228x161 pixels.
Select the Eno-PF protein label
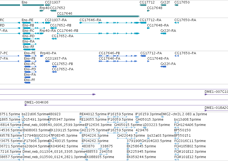pyautogui.click(x=30, y=80)
